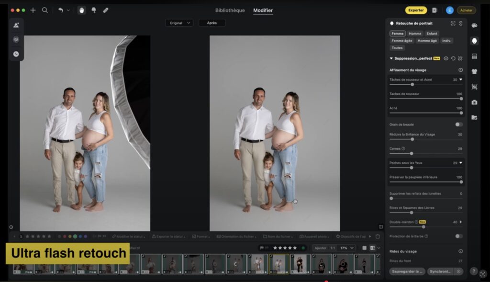
Task: Open the clothing shirt panel in sidebar
Action: click(x=474, y=71)
